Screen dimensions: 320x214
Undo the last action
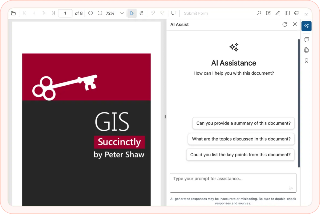pyautogui.click(x=153, y=13)
